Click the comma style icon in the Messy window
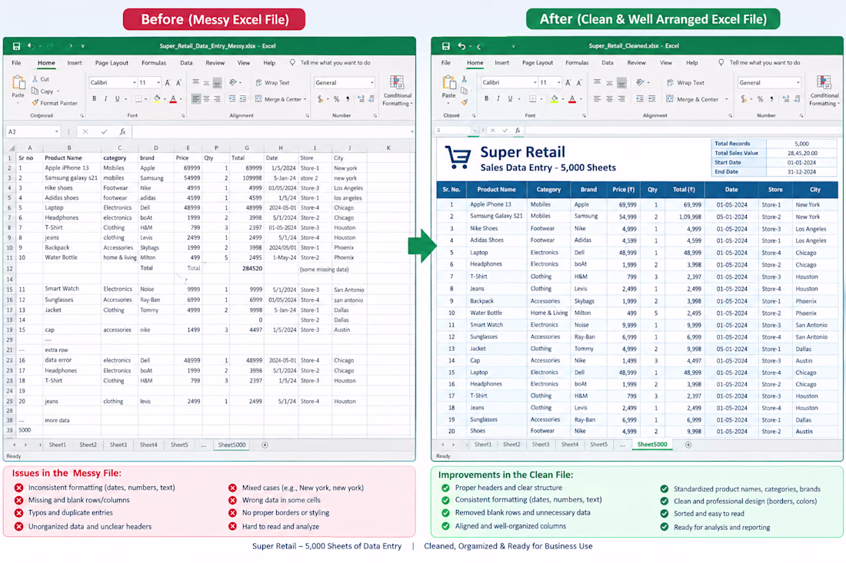The height and width of the screenshot is (563, 846). (348, 99)
